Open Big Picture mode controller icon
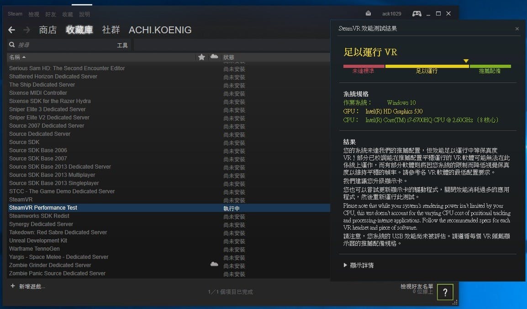Image resolution: width=527 pixels, height=309 pixels. point(417,14)
